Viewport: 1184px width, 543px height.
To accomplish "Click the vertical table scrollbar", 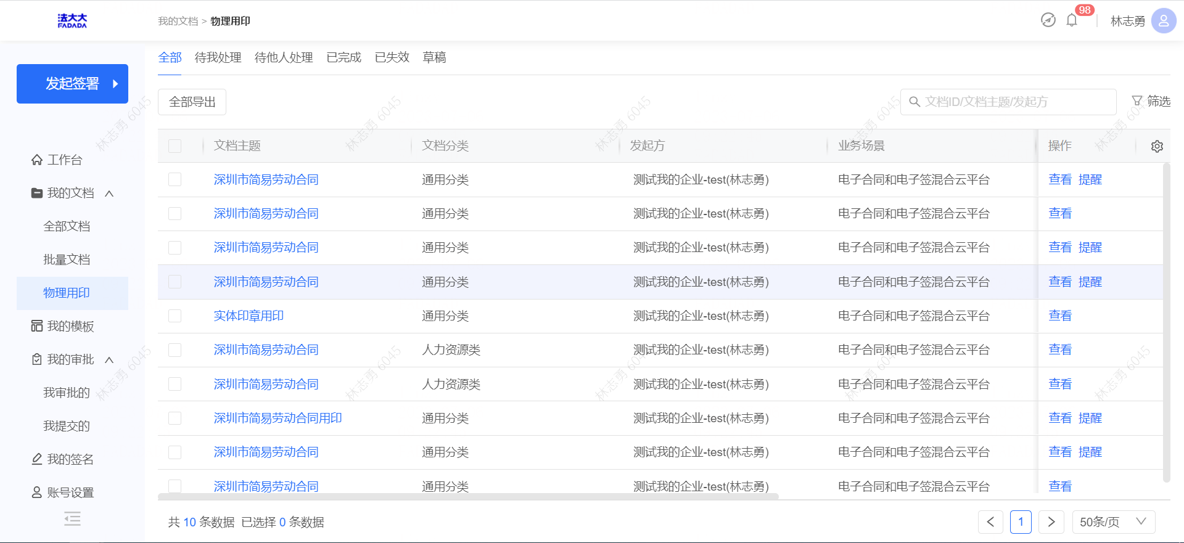I will click(x=1166, y=322).
